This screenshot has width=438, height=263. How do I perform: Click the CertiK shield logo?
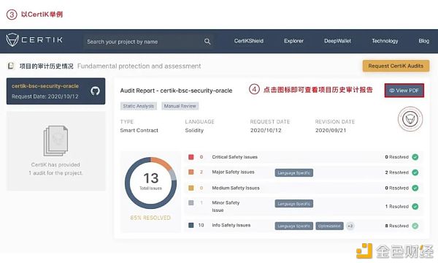click(12, 40)
